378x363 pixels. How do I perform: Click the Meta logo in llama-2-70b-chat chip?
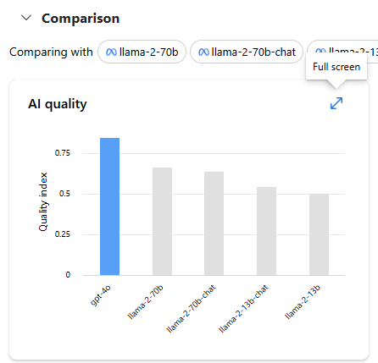click(x=203, y=52)
